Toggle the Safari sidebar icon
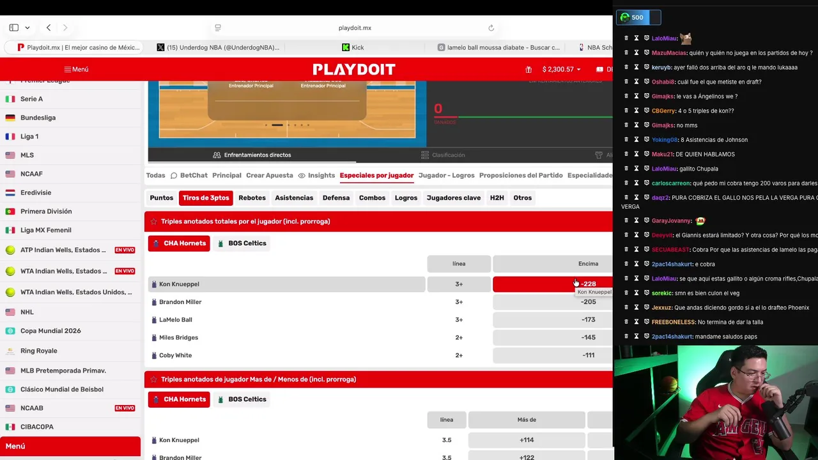Image resolution: width=818 pixels, height=460 pixels. [x=13, y=27]
